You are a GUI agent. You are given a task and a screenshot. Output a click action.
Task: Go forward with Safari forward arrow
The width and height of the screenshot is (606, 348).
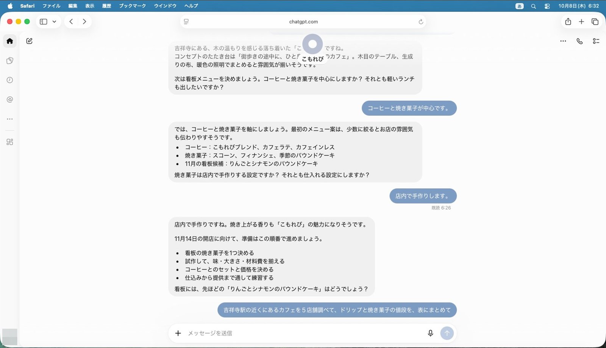click(x=84, y=22)
